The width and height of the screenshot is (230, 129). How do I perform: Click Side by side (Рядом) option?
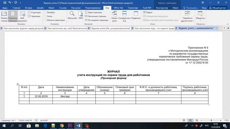[x=148, y=13]
